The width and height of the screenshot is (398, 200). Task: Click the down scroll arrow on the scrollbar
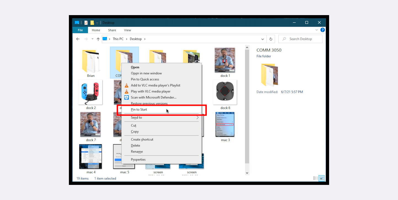pyautogui.click(x=247, y=173)
